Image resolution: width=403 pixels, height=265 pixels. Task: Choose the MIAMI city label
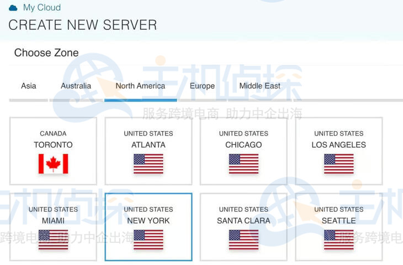coord(53,221)
